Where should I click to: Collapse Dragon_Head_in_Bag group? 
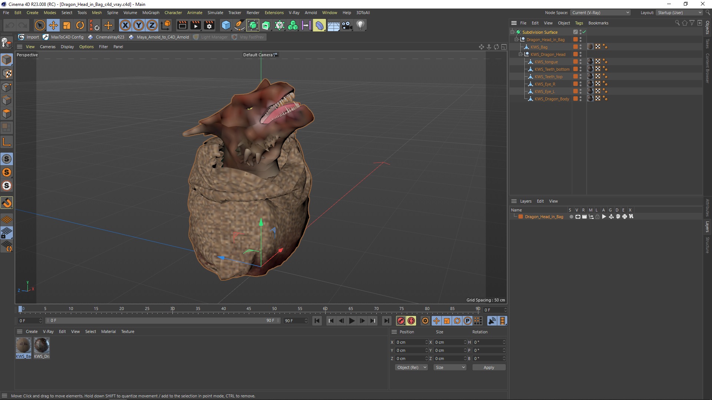516,40
